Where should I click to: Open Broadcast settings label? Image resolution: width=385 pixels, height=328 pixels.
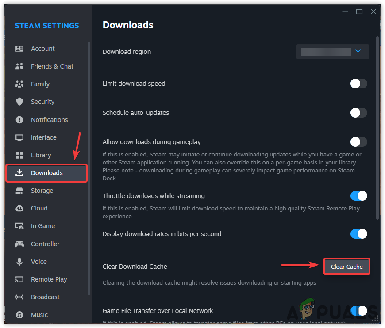pyautogui.click(x=45, y=297)
